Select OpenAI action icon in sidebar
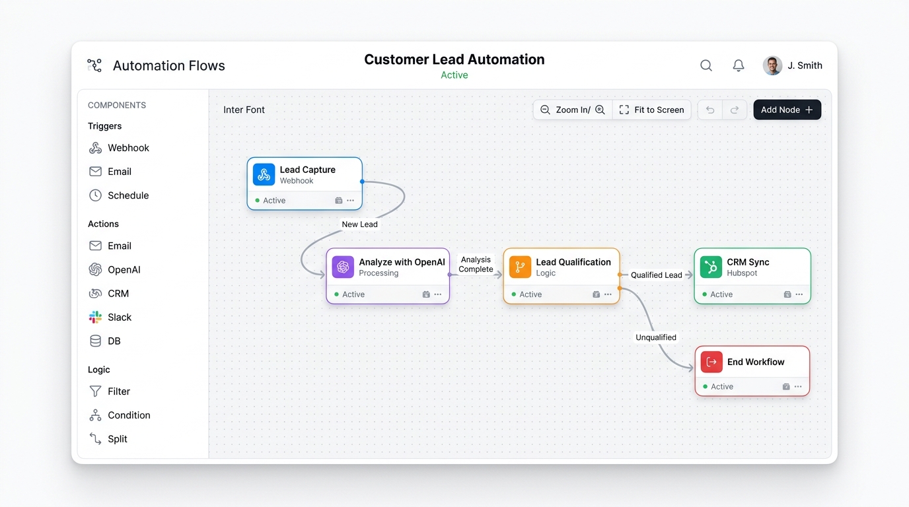This screenshot has height=507, width=909. (95, 269)
